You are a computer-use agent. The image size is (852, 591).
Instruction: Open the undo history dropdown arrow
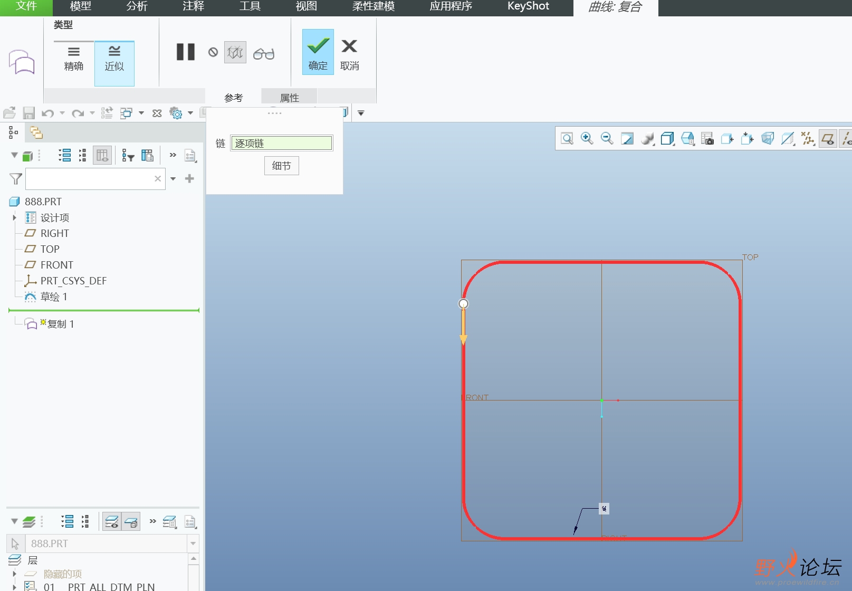click(x=62, y=113)
